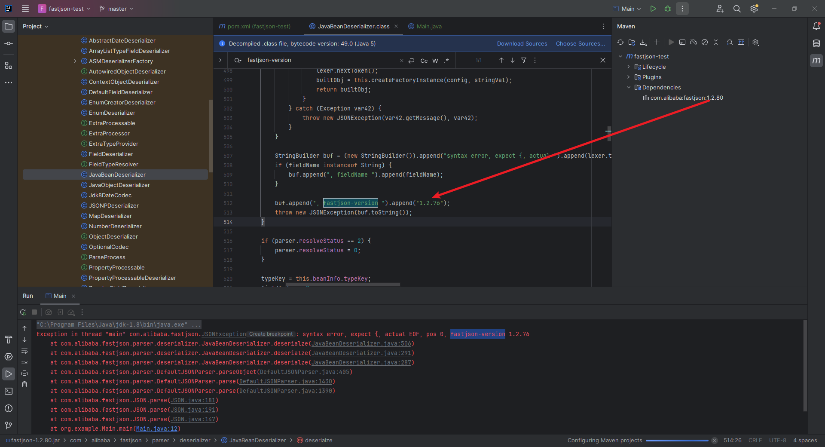Screen dimensions: 825x447
Task: Toggle Offline Mode in Maven toolbar
Action: [694, 42]
